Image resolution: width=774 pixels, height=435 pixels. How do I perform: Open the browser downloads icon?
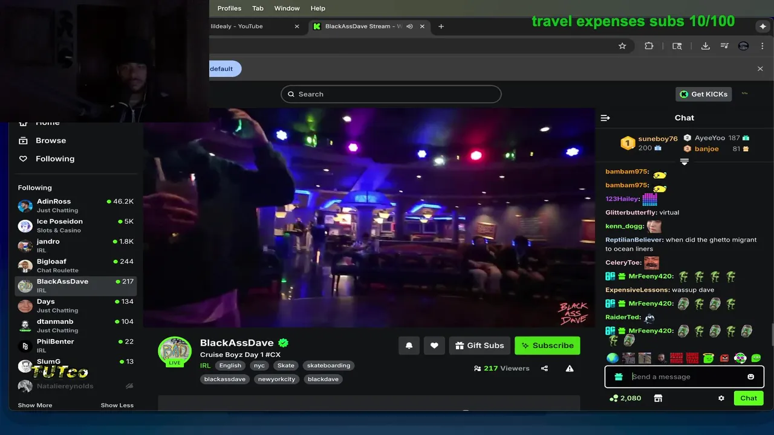click(705, 46)
